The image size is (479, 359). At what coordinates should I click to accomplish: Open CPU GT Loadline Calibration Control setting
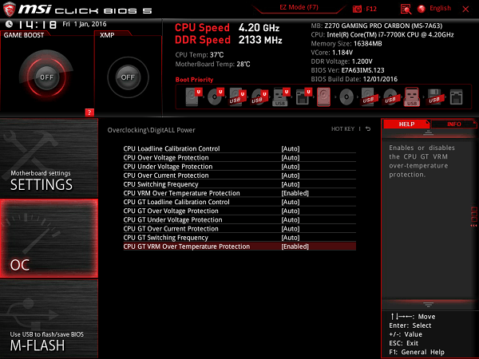pos(239,202)
